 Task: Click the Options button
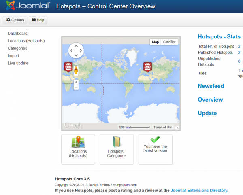pyautogui.click(x=15, y=20)
